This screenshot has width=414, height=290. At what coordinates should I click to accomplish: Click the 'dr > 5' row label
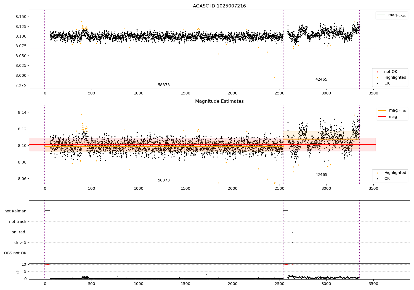[20, 242]
